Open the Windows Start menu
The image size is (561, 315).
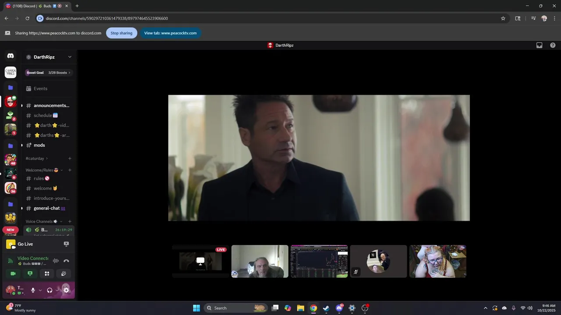tap(196, 308)
